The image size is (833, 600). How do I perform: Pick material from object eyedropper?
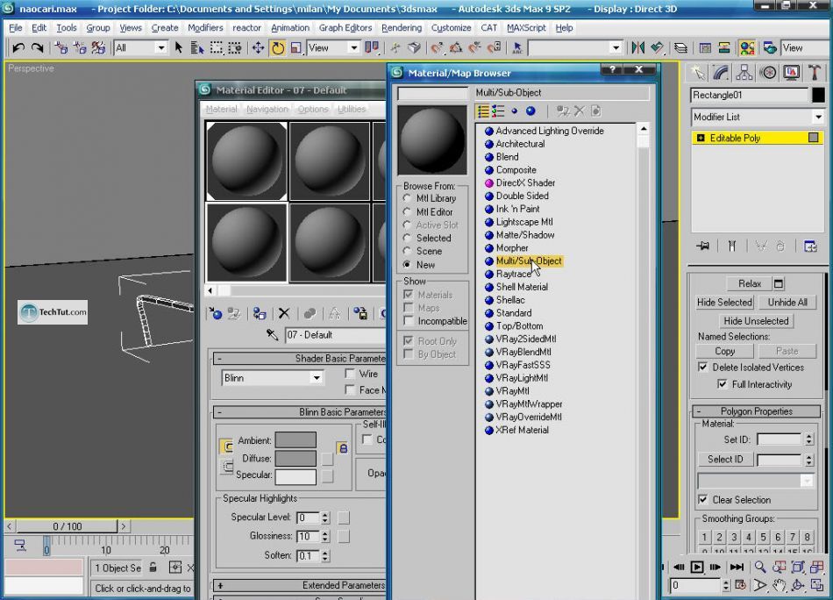point(272,335)
